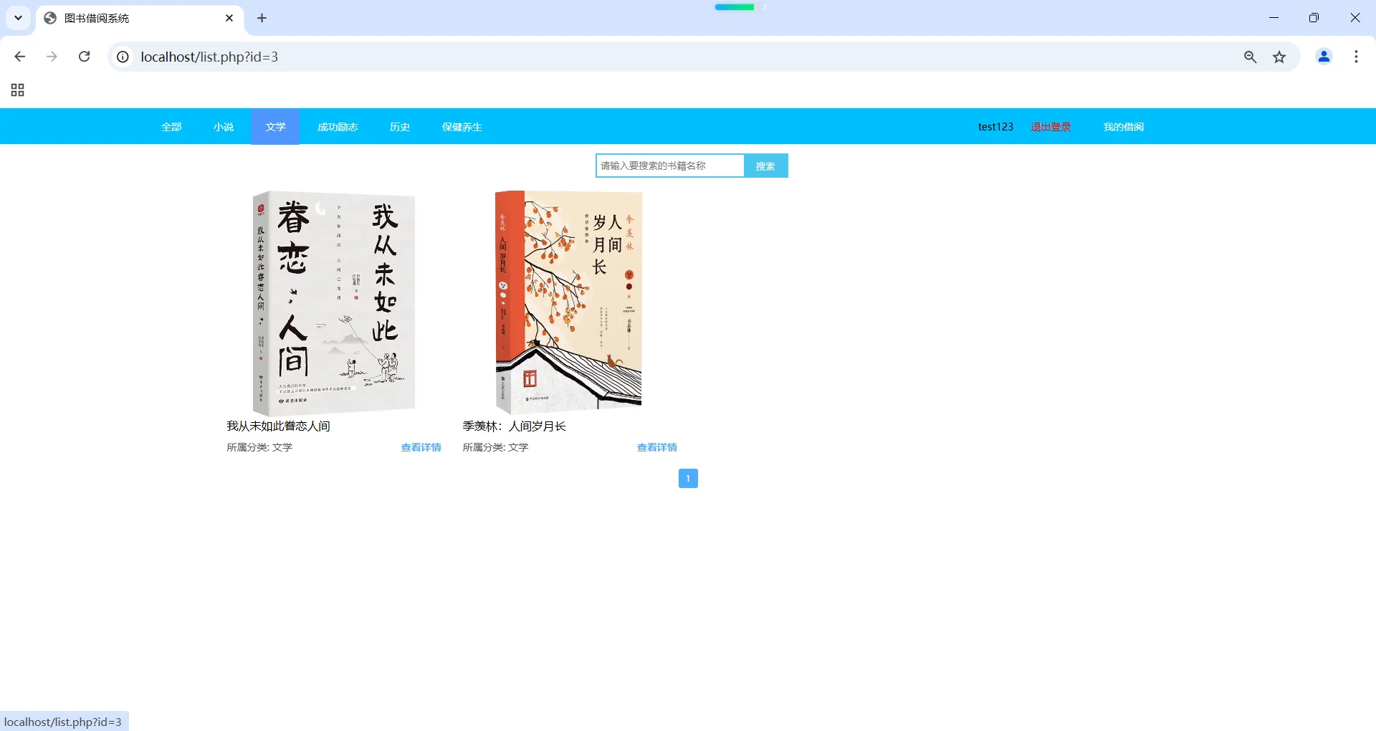Click the 搜索 search button
The height and width of the screenshot is (731, 1376).
point(765,166)
